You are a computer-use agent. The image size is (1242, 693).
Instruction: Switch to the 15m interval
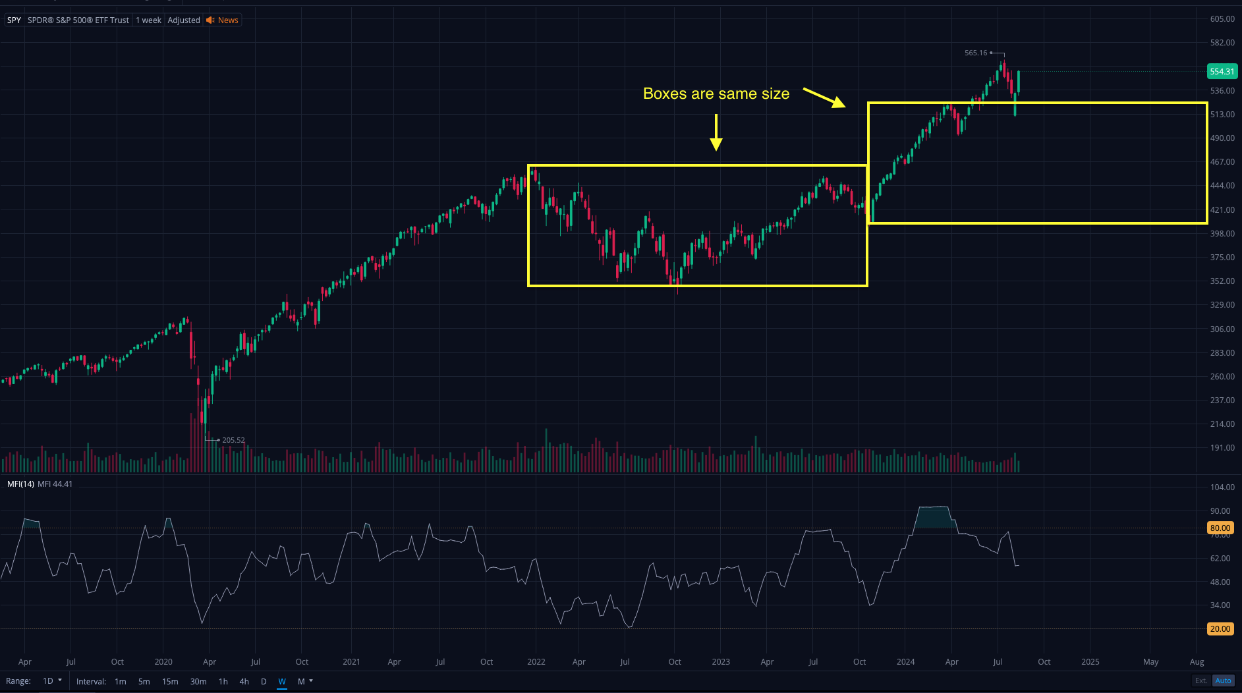[170, 681]
